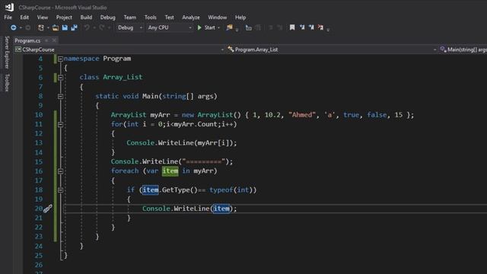Click the "Ahmed" string literal
487x274 pixels.
[x=302, y=115]
